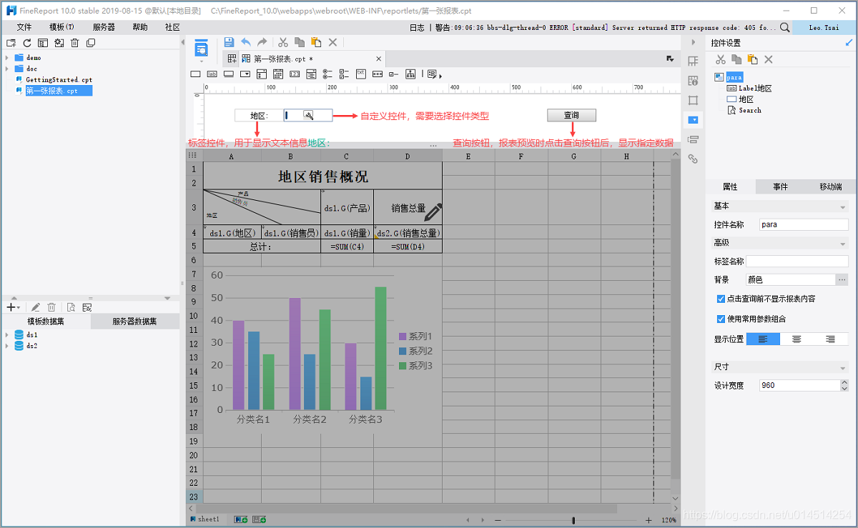The image size is (858, 528).
Task: Expand the demo folder
Action: 6,57
